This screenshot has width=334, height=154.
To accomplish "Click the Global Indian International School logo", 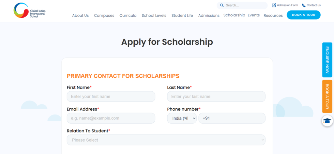I will [x=29, y=10].
